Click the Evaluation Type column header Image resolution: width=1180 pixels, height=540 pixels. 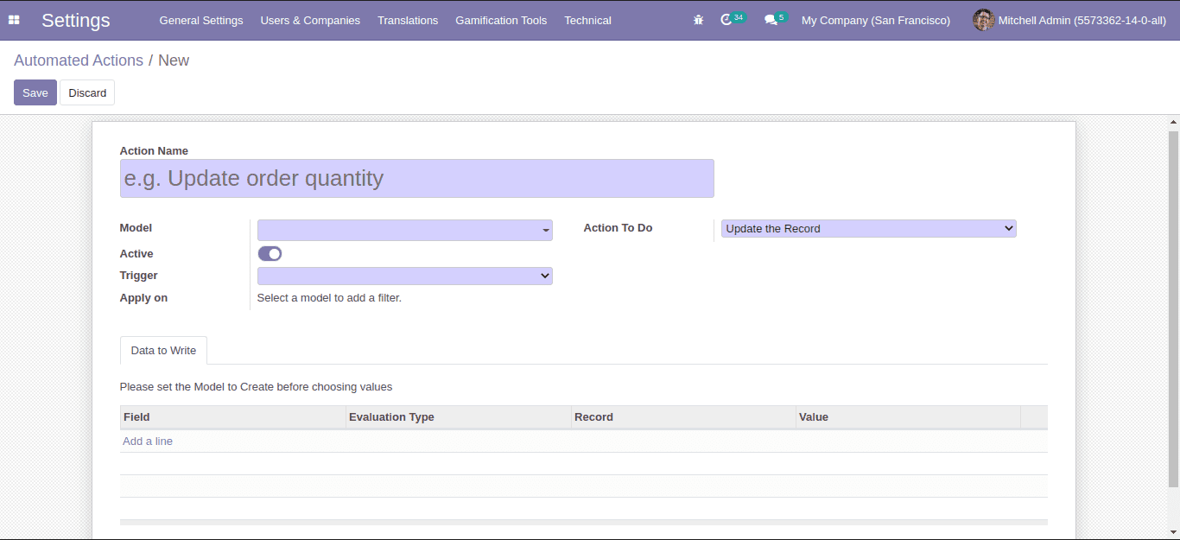pos(458,416)
